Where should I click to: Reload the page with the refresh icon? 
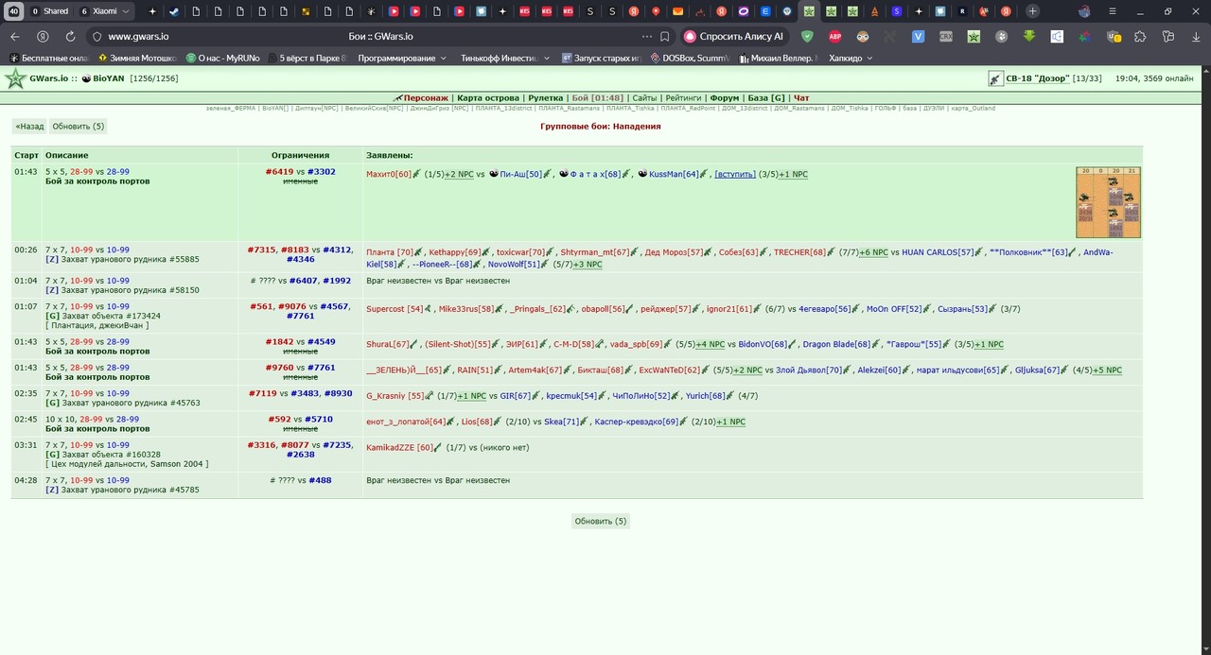point(70,37)
